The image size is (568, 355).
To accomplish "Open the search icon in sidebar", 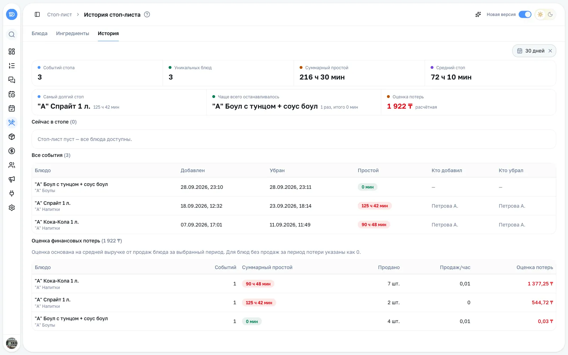I will [12, 34].
